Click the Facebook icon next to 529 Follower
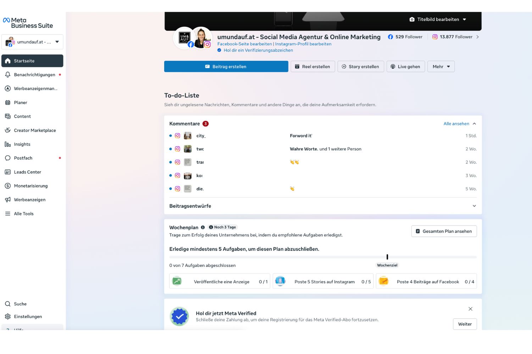This screenshot has height=354, width=532. (390, 37)
